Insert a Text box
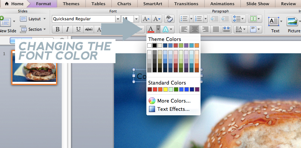The image size is (301, 148). 275,24
